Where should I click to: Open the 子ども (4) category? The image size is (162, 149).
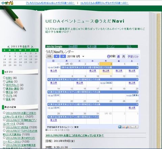point(9,96)
